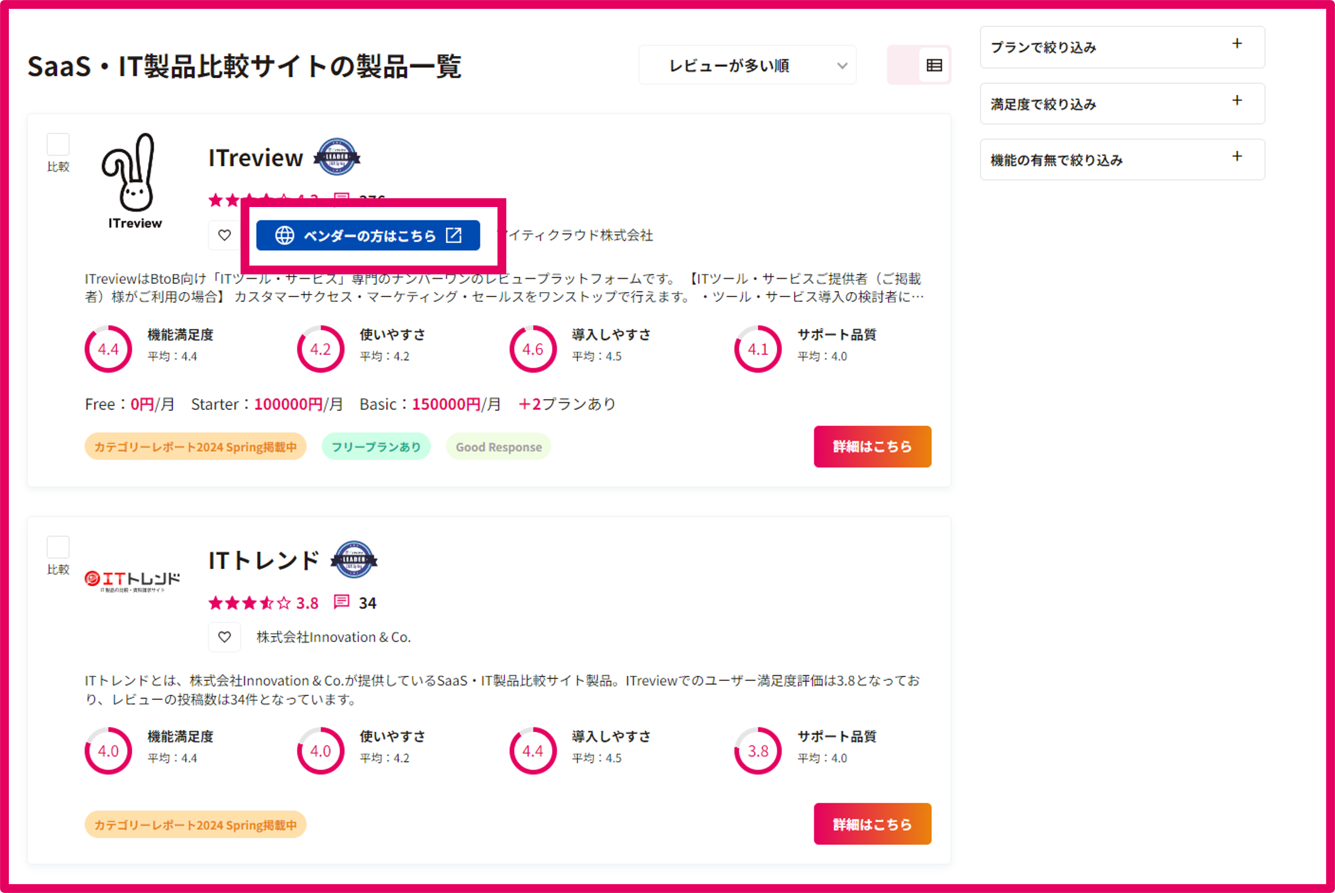Click the ベンダーの方はこちら button

coord(368,235)
